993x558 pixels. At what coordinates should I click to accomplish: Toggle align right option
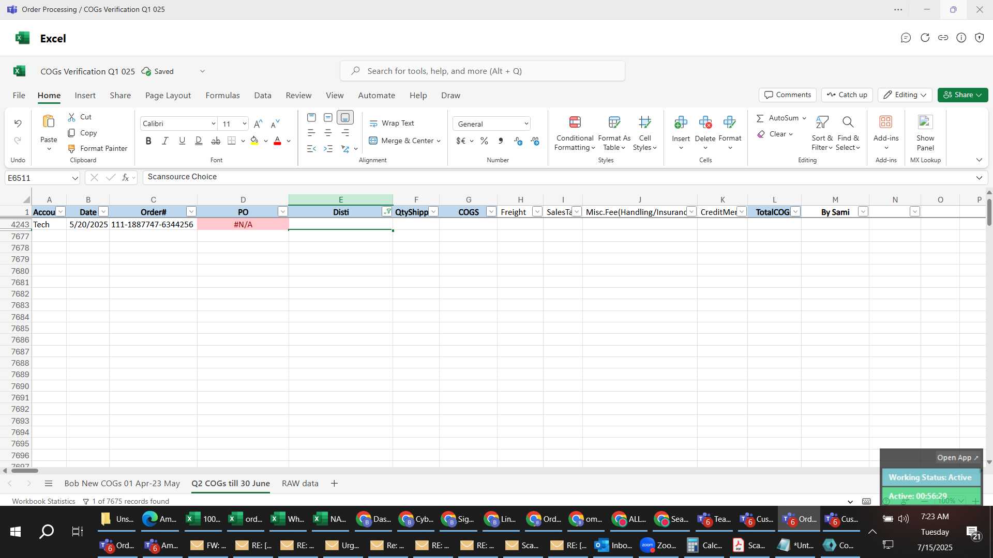click(x=345, y=133)
